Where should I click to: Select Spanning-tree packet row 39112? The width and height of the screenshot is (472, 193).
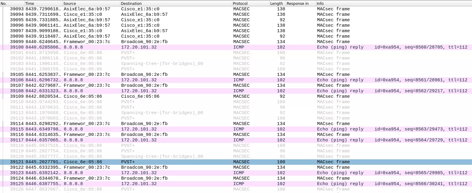(x=236, y=113)
